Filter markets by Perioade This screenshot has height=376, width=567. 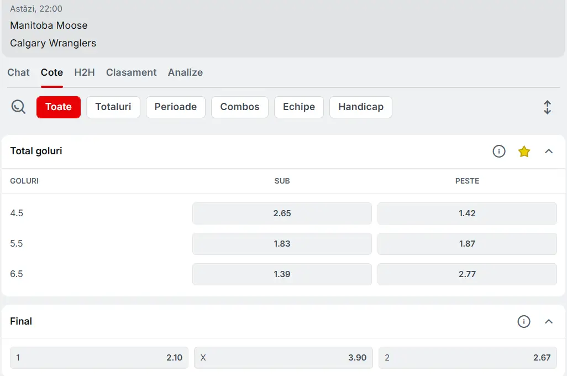(x=176, y=107)
